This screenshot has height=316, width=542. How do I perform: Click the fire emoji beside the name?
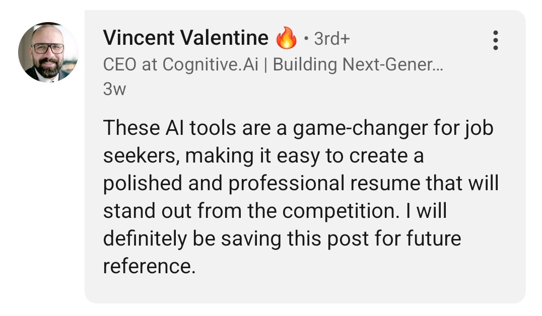(287, 39)
